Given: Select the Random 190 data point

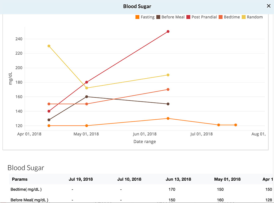Looking at the screenshot, I should click(x=168, y=75).
